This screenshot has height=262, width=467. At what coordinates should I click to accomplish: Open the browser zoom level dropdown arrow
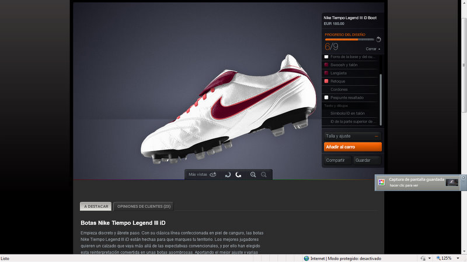pos(458,259)
